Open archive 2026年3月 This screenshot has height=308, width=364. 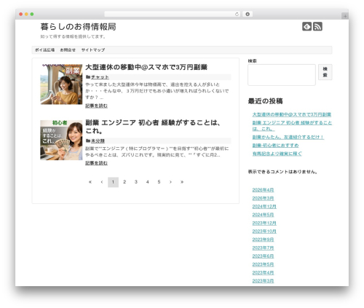[263, 198]
